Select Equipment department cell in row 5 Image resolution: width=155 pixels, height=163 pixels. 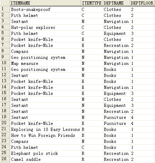[x=117, y=34]
